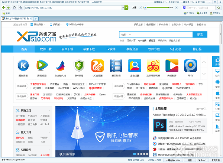Open the 酷狗音乐 app icon
The image size is (223, 163).
(x=23, y=65)
